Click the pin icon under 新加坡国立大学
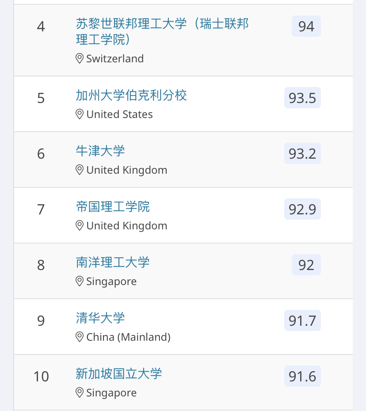The height and width of the screenshot is (411, 366). (x=80, y=392)
